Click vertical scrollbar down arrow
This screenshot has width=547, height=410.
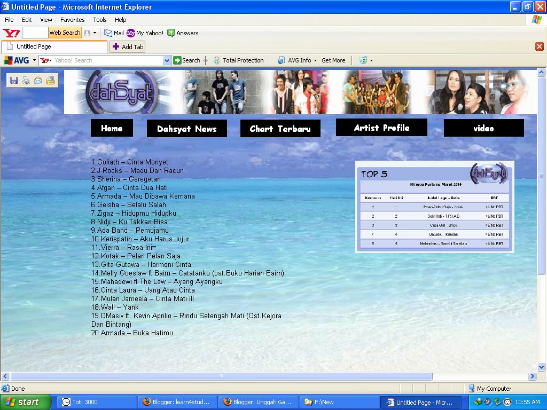point(541,367)
